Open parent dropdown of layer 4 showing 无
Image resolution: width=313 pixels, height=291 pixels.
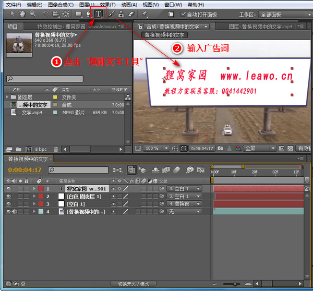coord(184,211)
